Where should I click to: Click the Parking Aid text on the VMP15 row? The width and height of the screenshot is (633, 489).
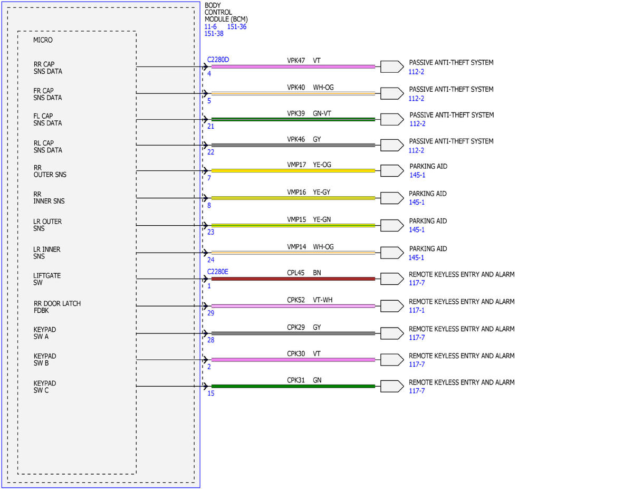(428, 221)
